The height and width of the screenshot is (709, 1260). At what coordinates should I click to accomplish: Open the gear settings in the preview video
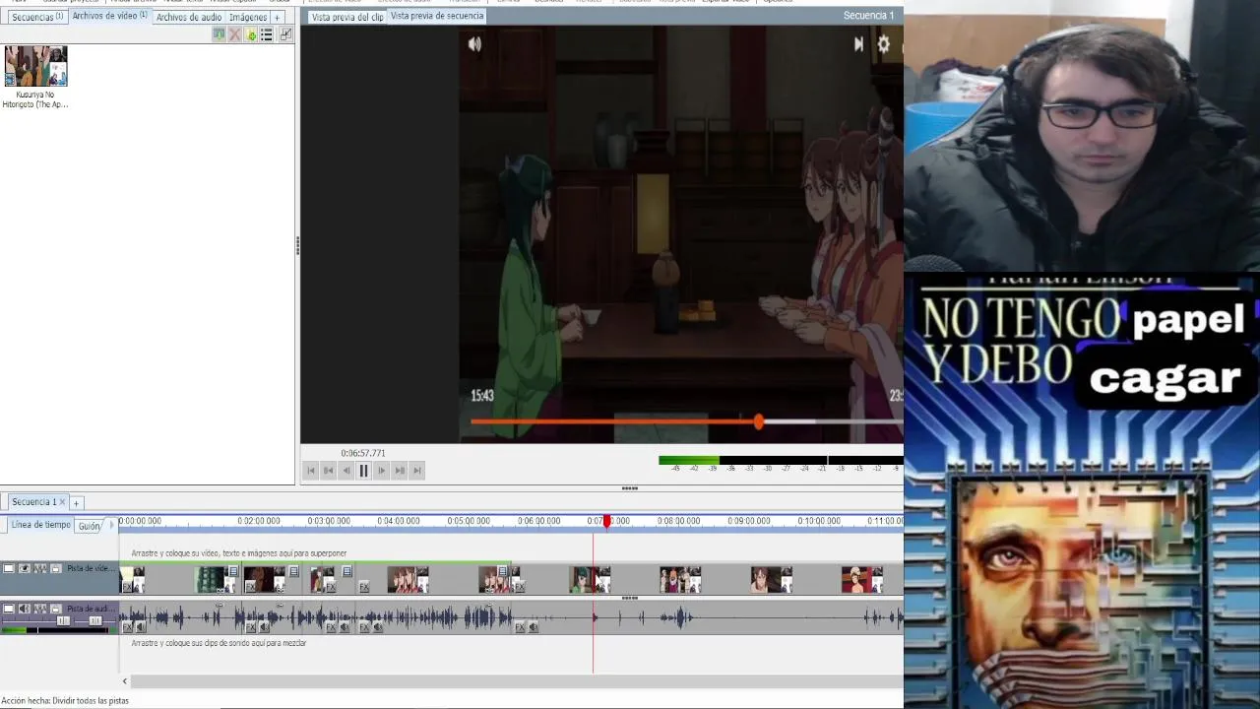tap(883, 44)
